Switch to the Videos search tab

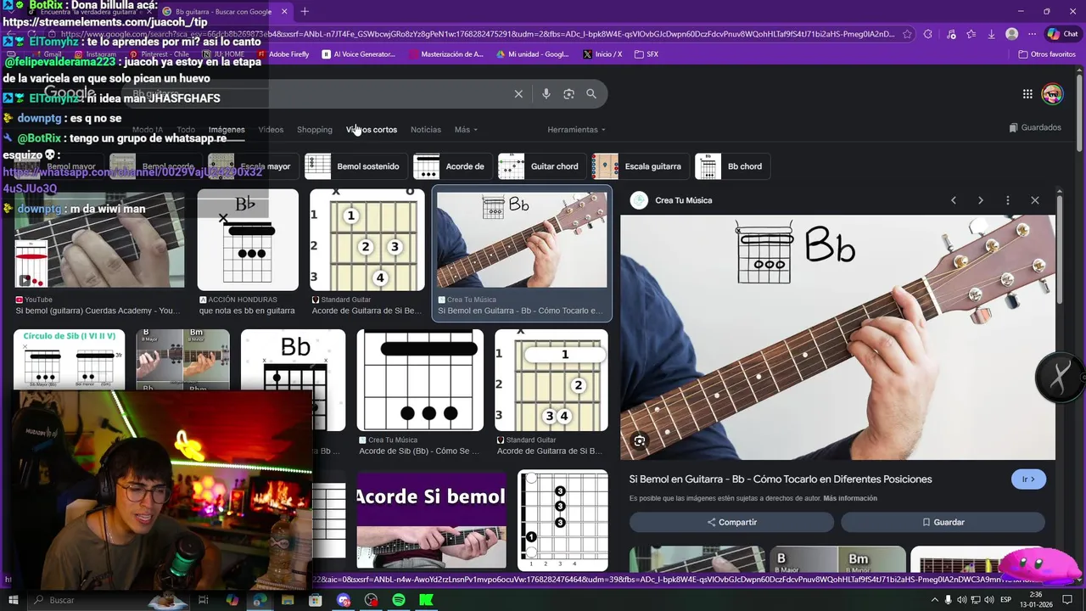tap(271, 130)
